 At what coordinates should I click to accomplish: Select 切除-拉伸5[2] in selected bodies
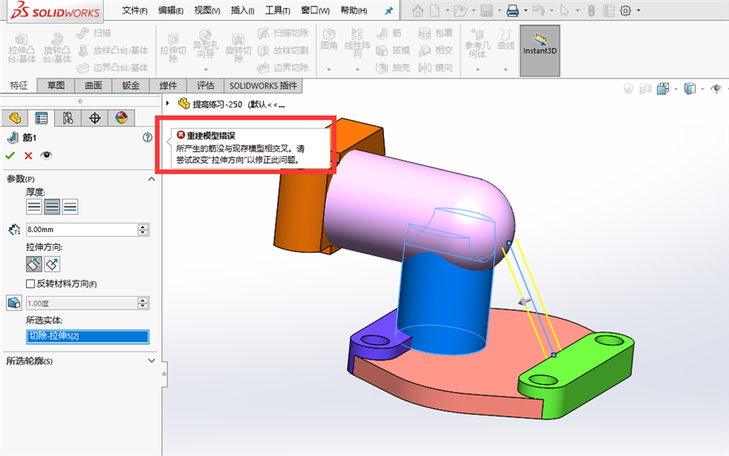click(x=87, y=336)
